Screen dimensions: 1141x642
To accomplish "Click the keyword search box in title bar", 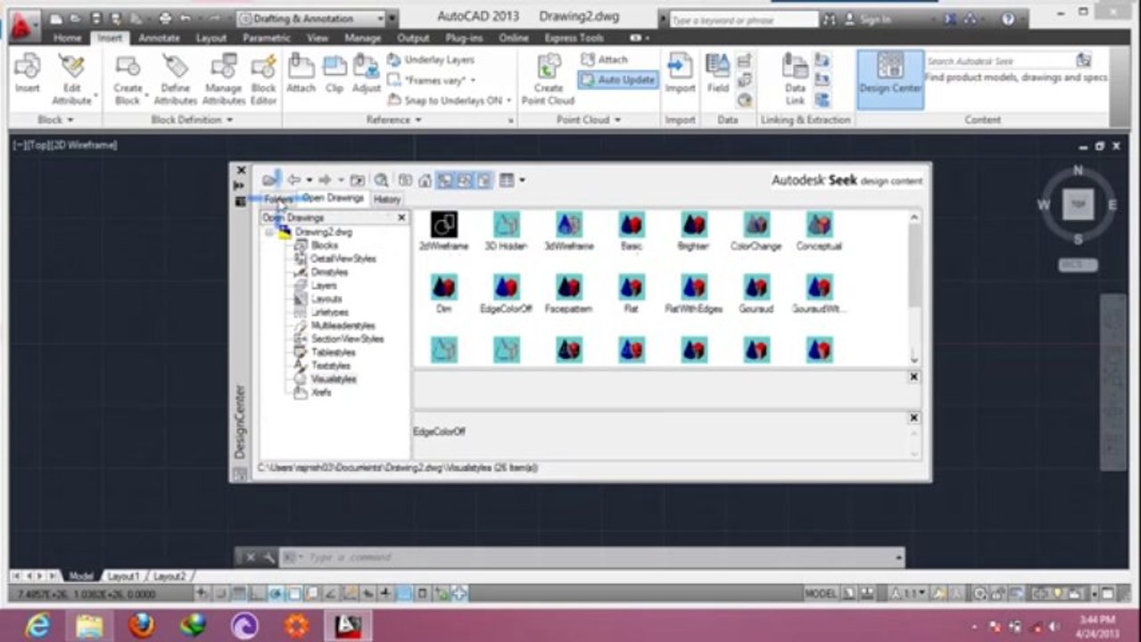I will 742,19.
